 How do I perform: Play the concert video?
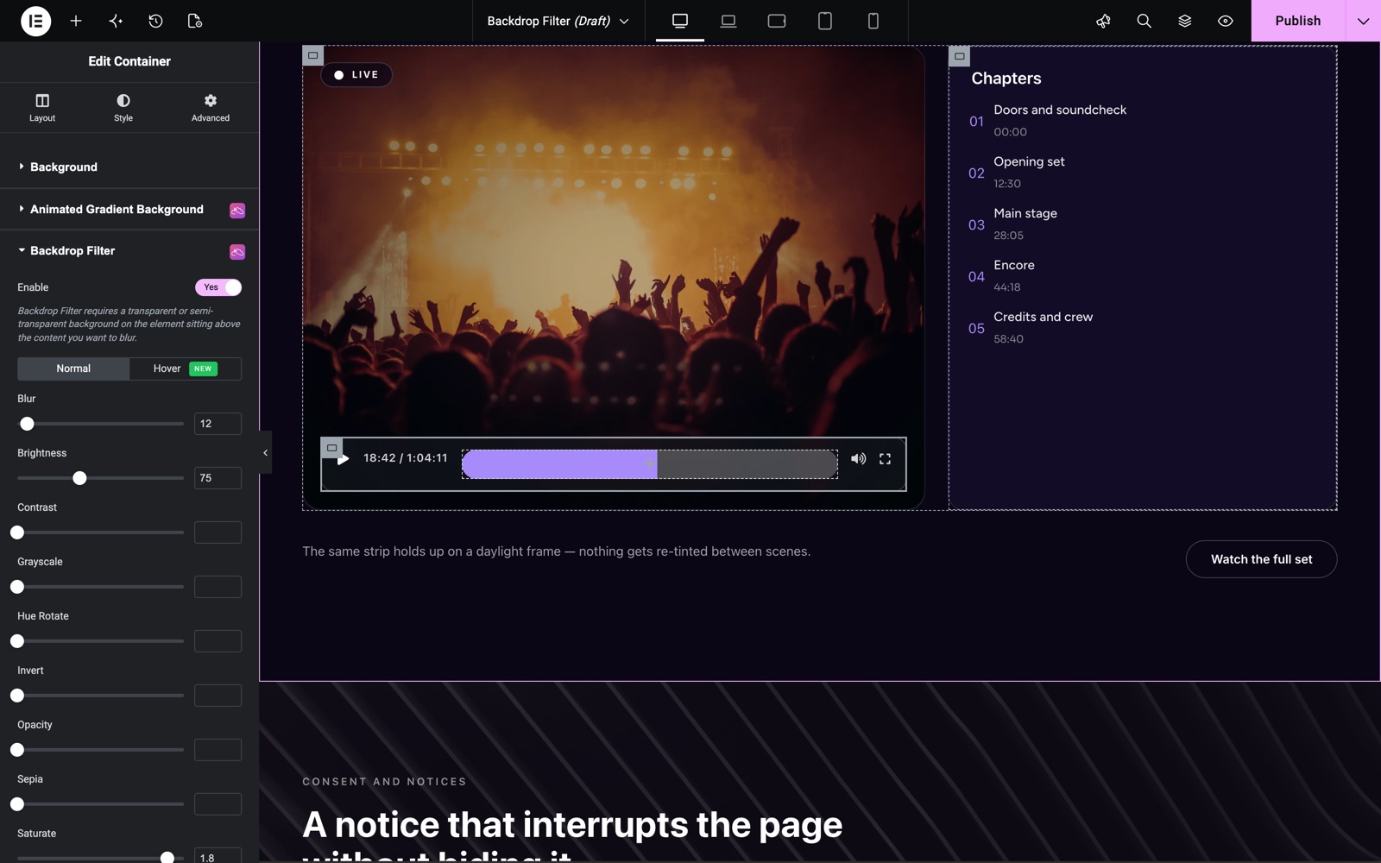343,459
